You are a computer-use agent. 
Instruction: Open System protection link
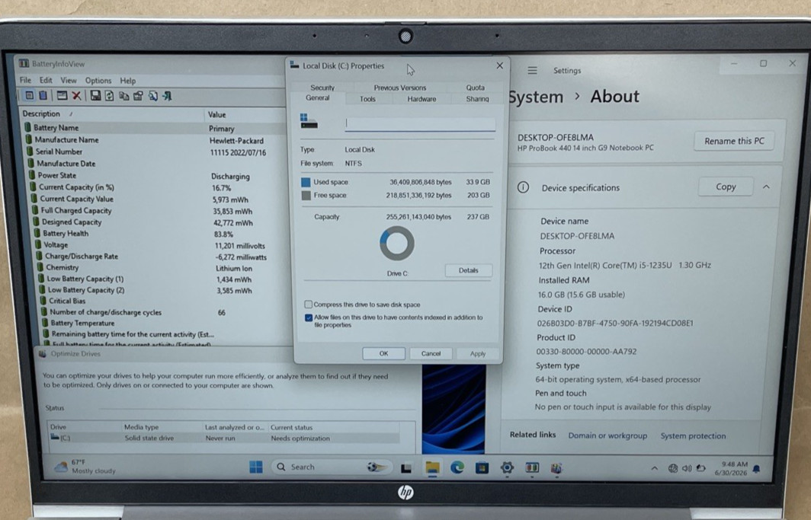tap(693, 435)
